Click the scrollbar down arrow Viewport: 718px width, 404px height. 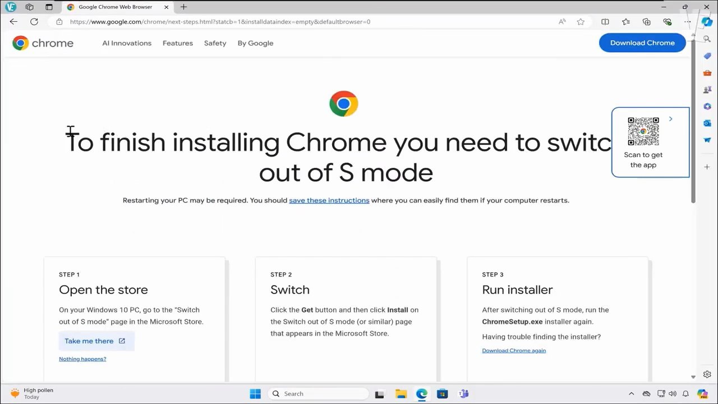coord(693,377)
